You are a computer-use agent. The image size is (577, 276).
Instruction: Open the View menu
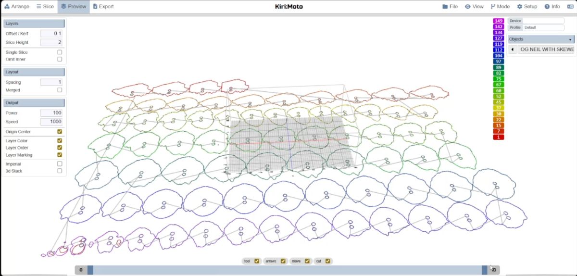pyautogui.click(x=474, y=7)
